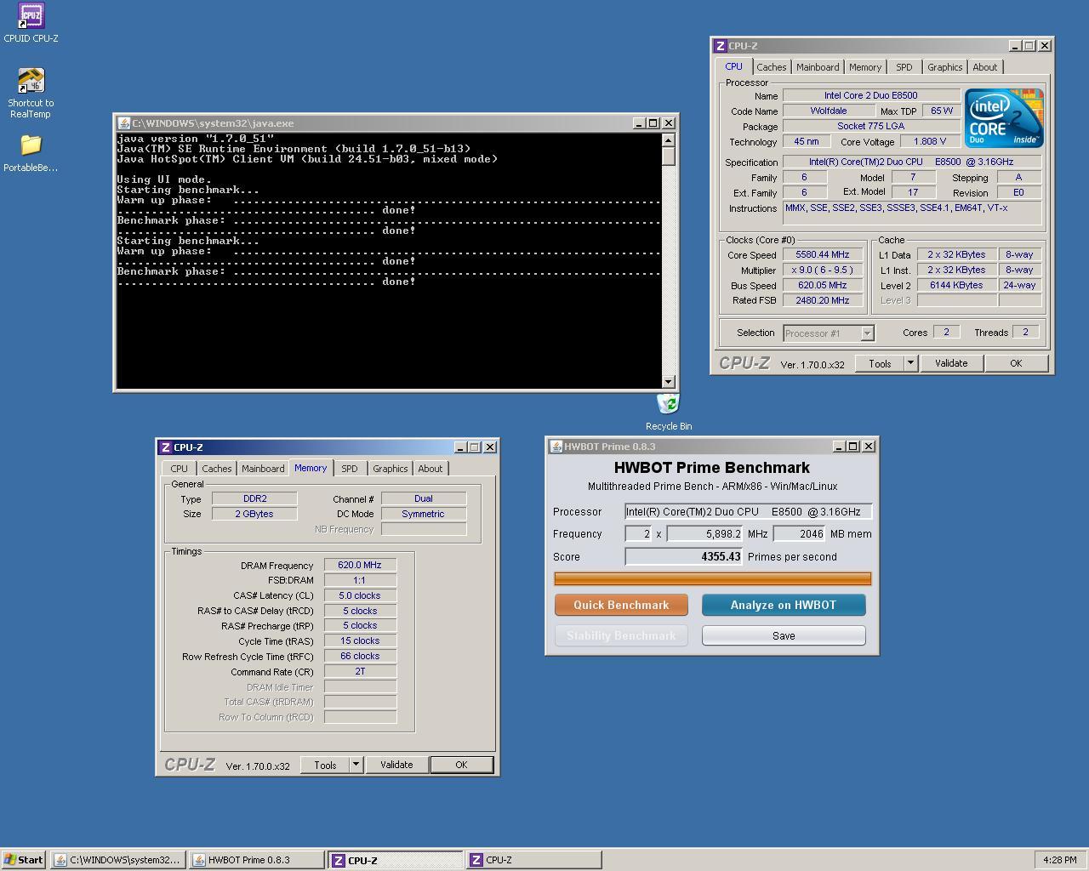Click the taskbar clock showing 4:28 PM
Viewport: 1089px width, 871px height.
point(1059,860)
